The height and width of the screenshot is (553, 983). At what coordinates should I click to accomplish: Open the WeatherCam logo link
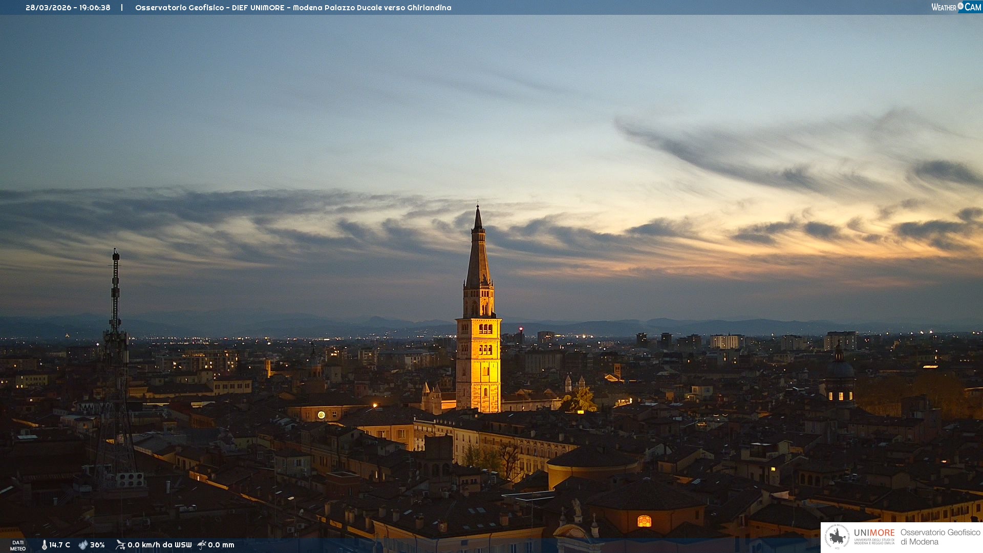click(955, 7)
